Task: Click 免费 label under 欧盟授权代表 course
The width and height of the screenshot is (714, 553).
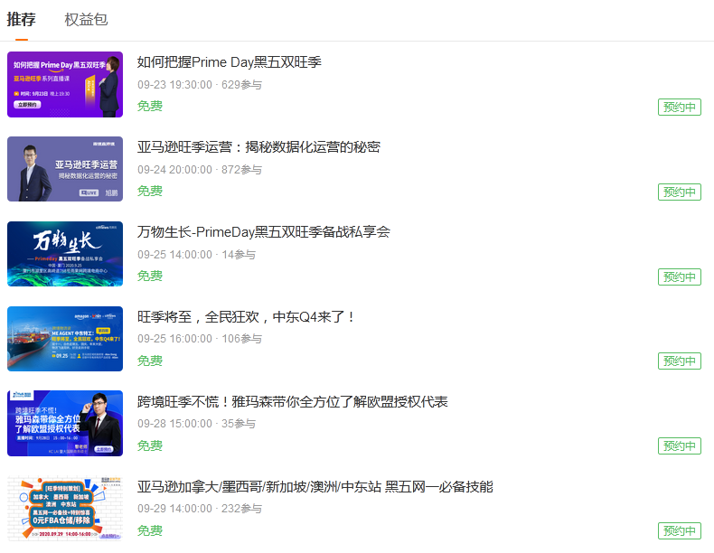Action: coord(150,445)
